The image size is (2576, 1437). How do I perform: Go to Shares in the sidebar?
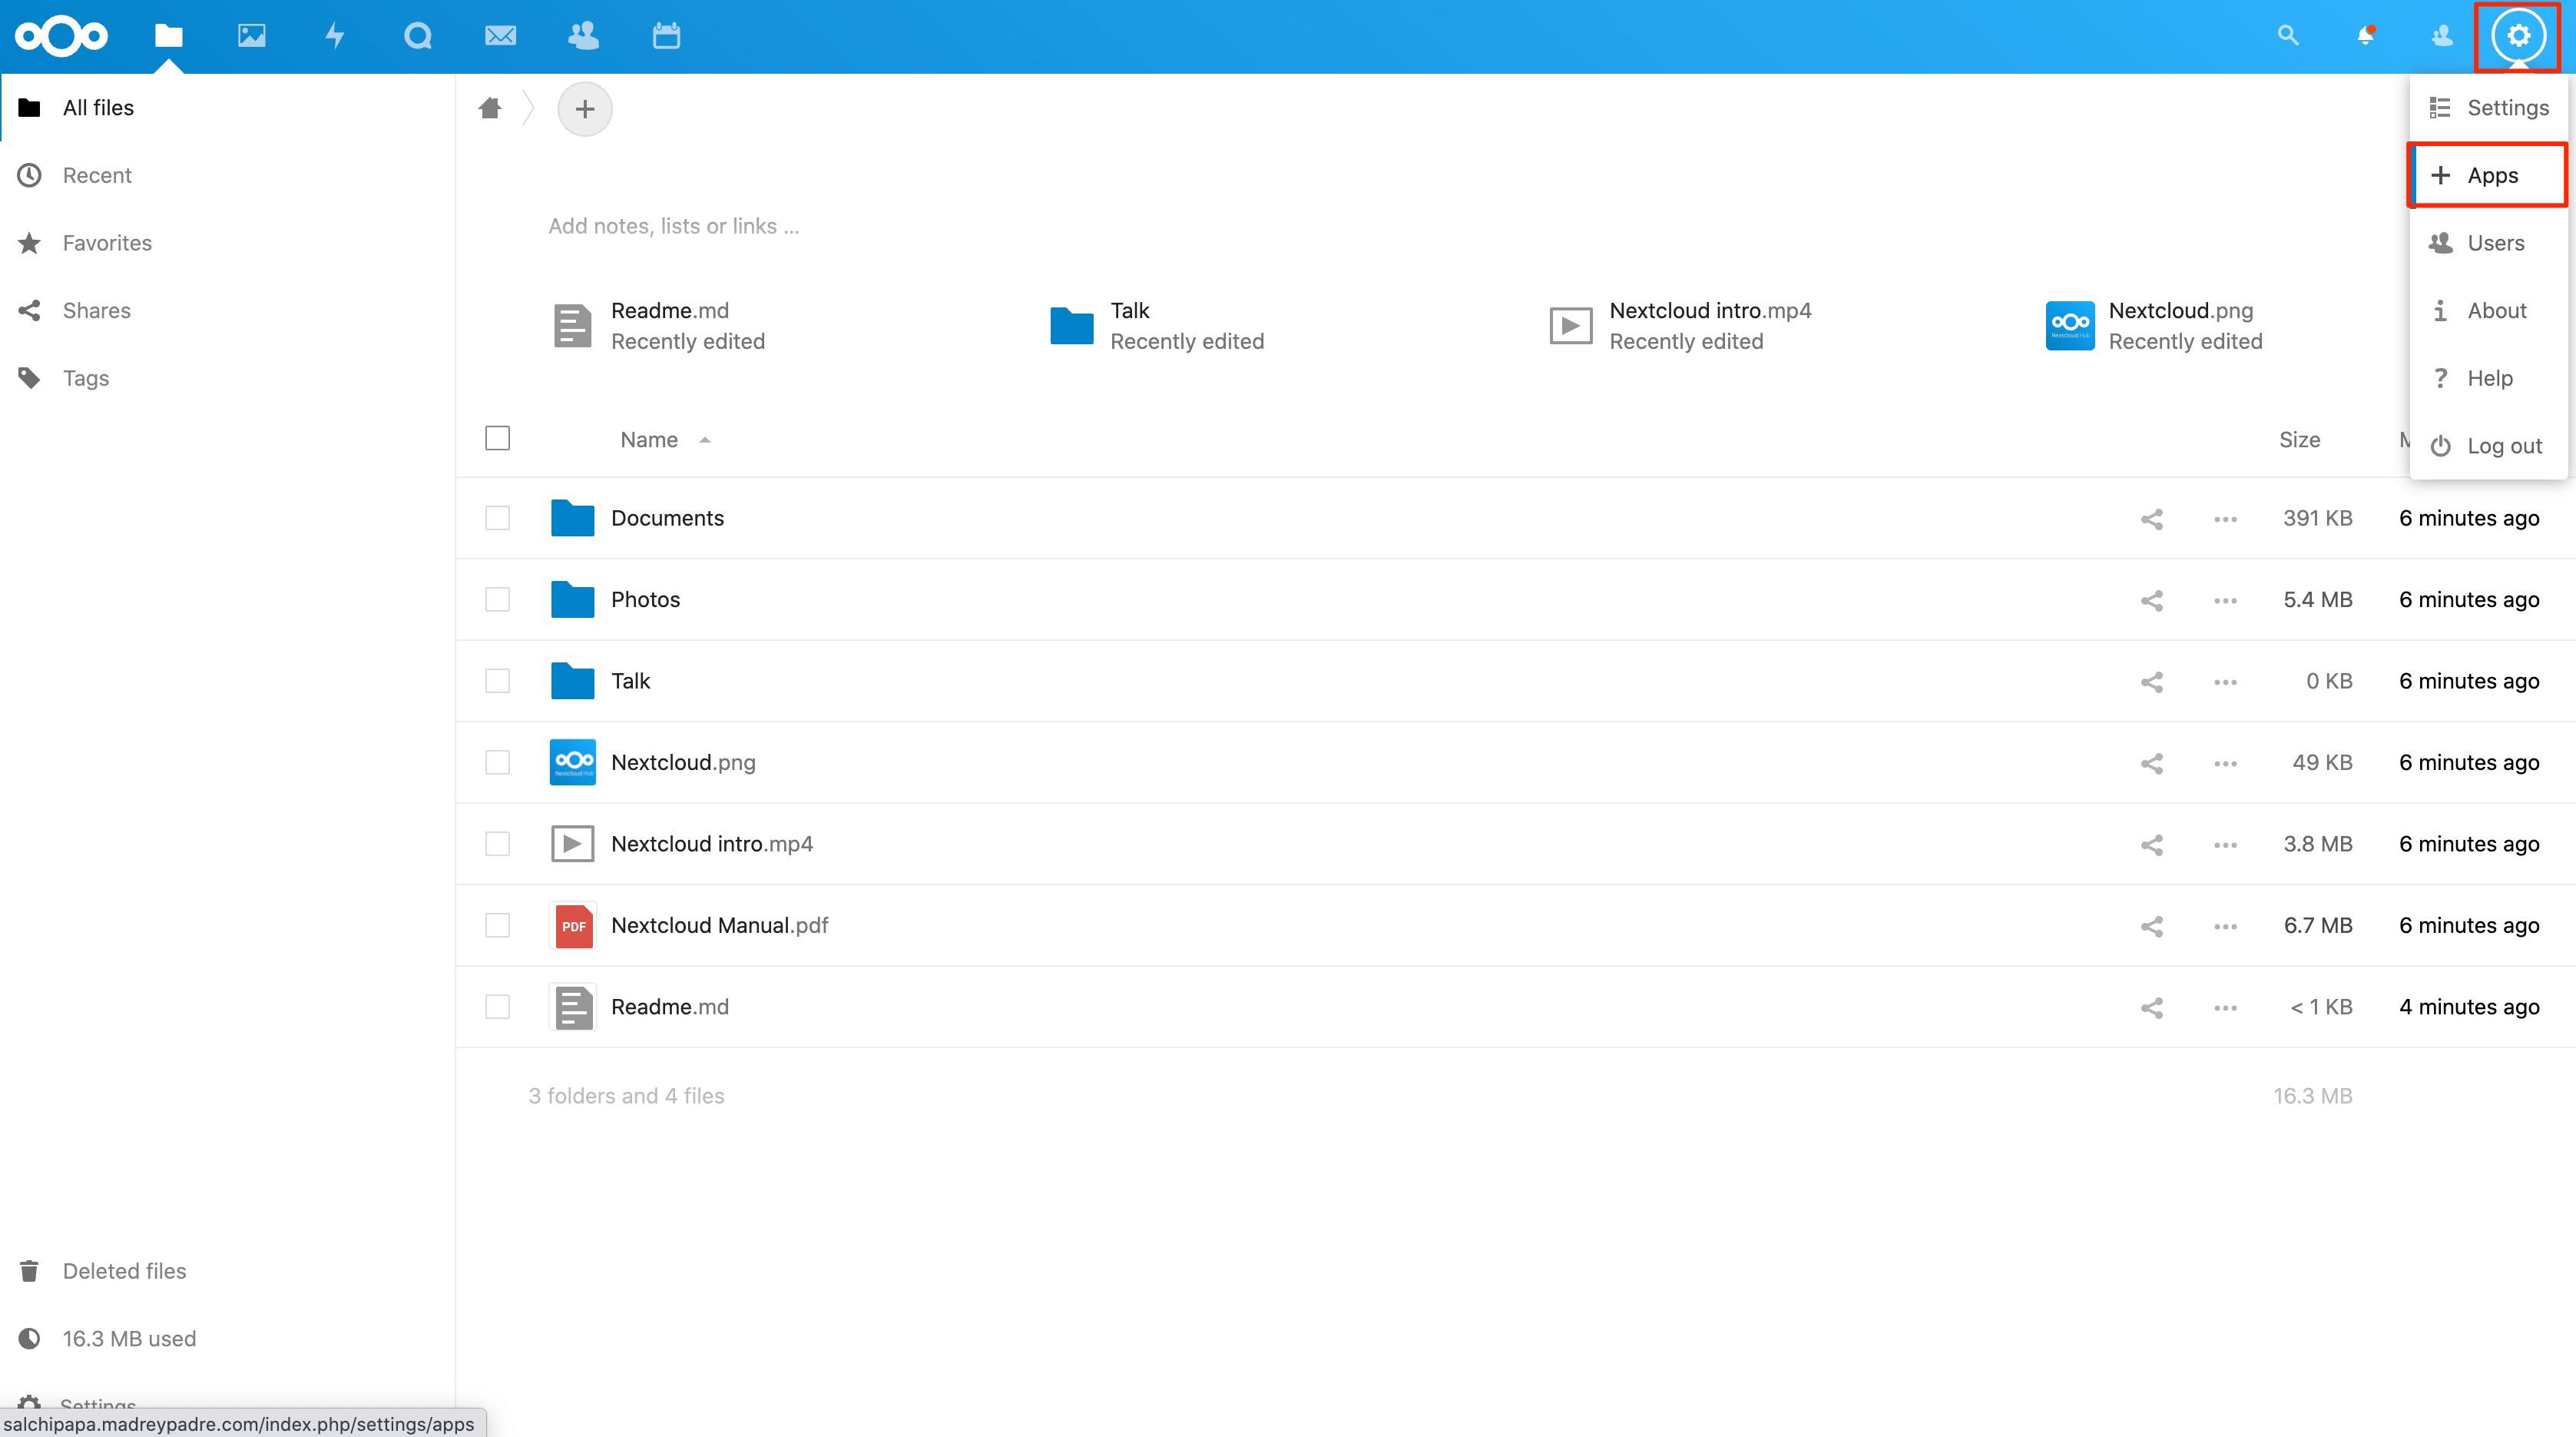click(96, 310)
